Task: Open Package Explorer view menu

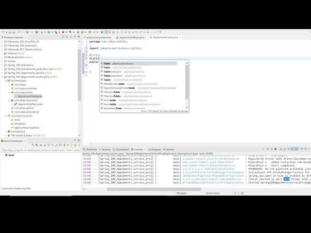Action: (71, 37)
